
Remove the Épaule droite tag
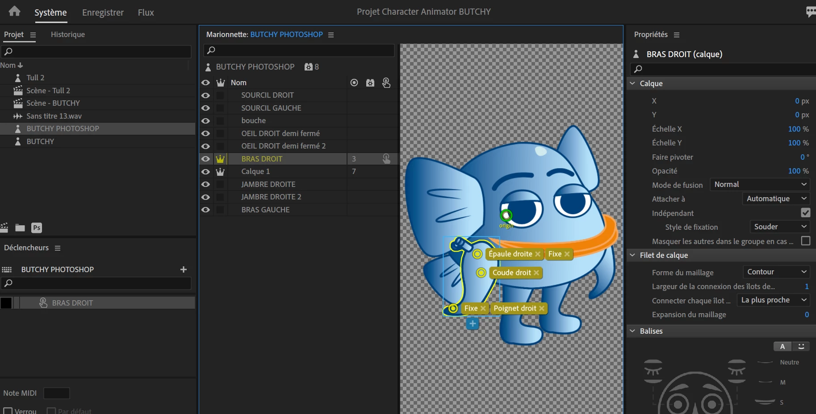pos(538,254)
